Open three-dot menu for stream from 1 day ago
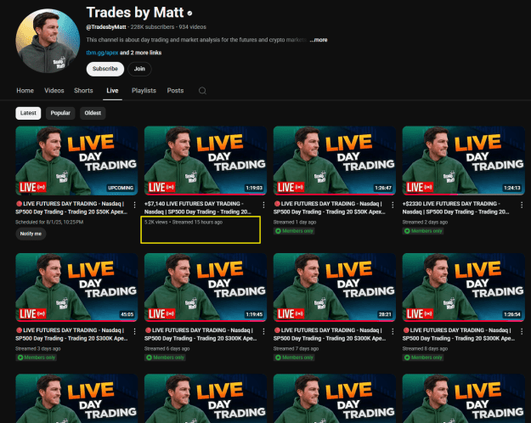The height and width of the screenshot is (423, 531). (393, 205)
